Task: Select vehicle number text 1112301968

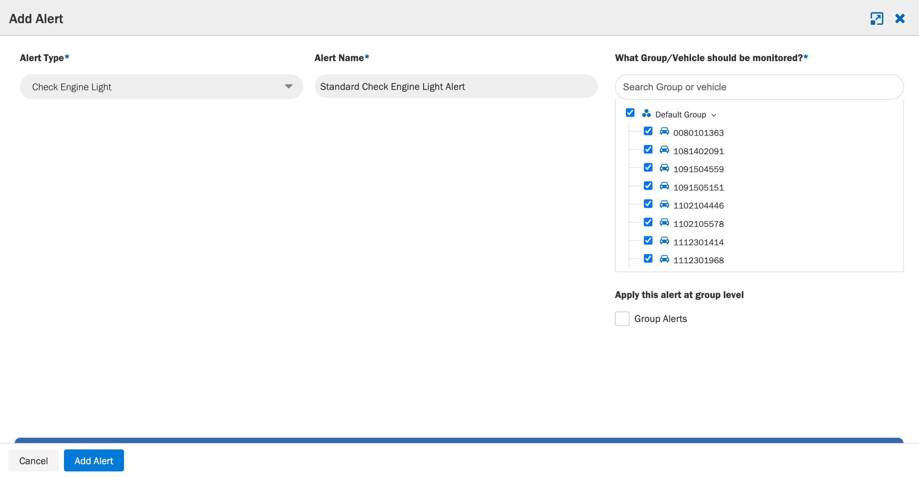Action: [x=699, y=260]
